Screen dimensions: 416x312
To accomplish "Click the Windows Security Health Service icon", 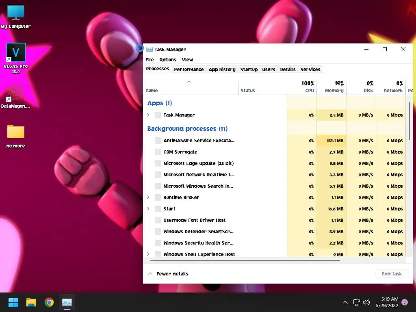I will tap(158, 243).
